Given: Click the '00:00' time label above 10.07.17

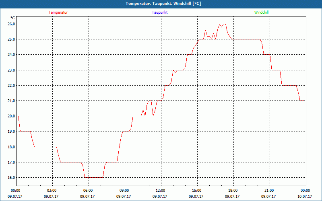Looking at the screenshot, I should click(x=305, y=191).
